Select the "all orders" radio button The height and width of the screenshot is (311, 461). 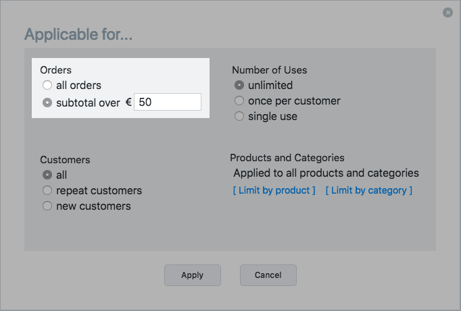(x=47, y=86)
